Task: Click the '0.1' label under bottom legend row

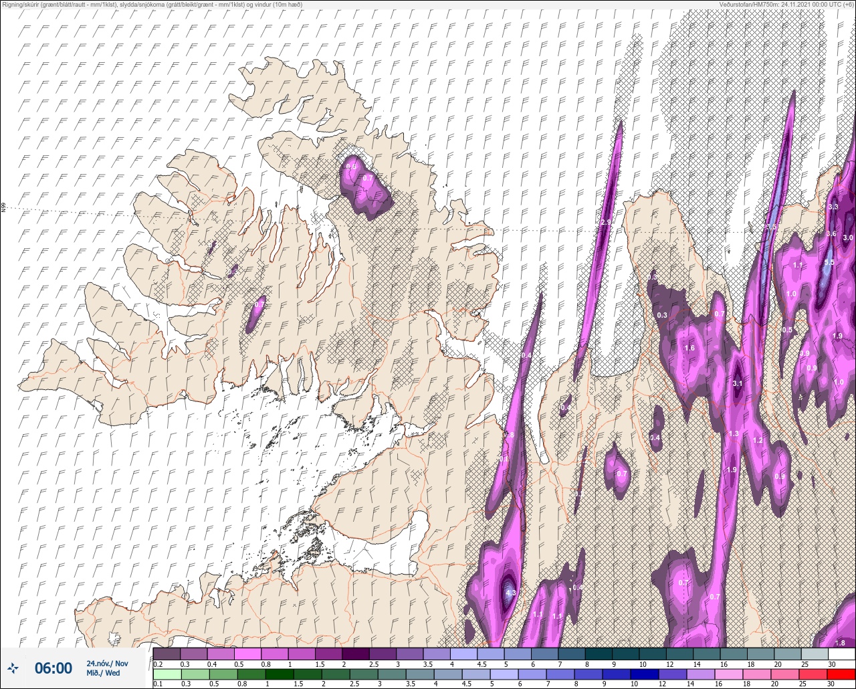Action: pos(158,684)
